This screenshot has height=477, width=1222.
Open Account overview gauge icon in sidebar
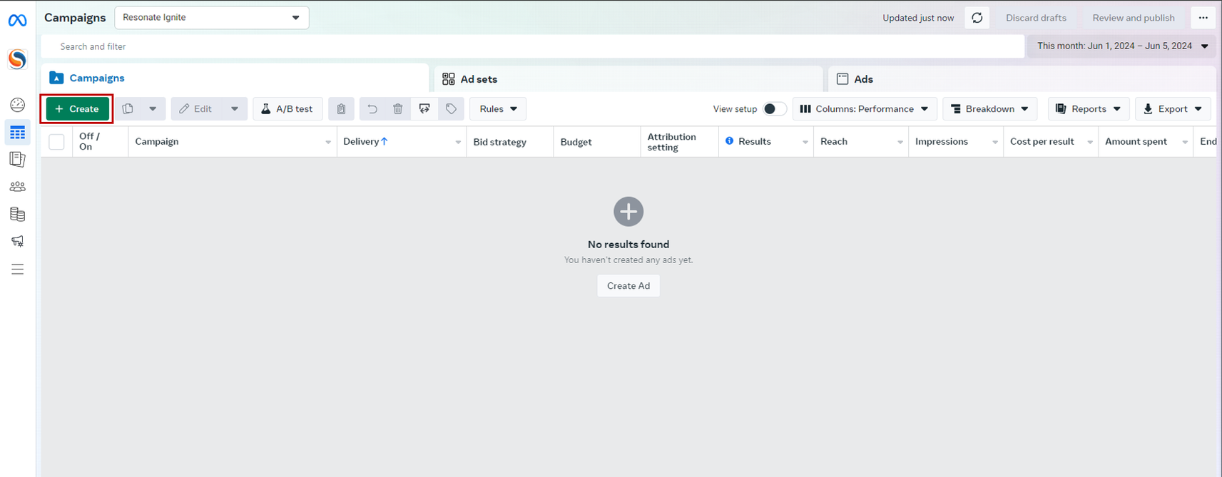(17, 105)
